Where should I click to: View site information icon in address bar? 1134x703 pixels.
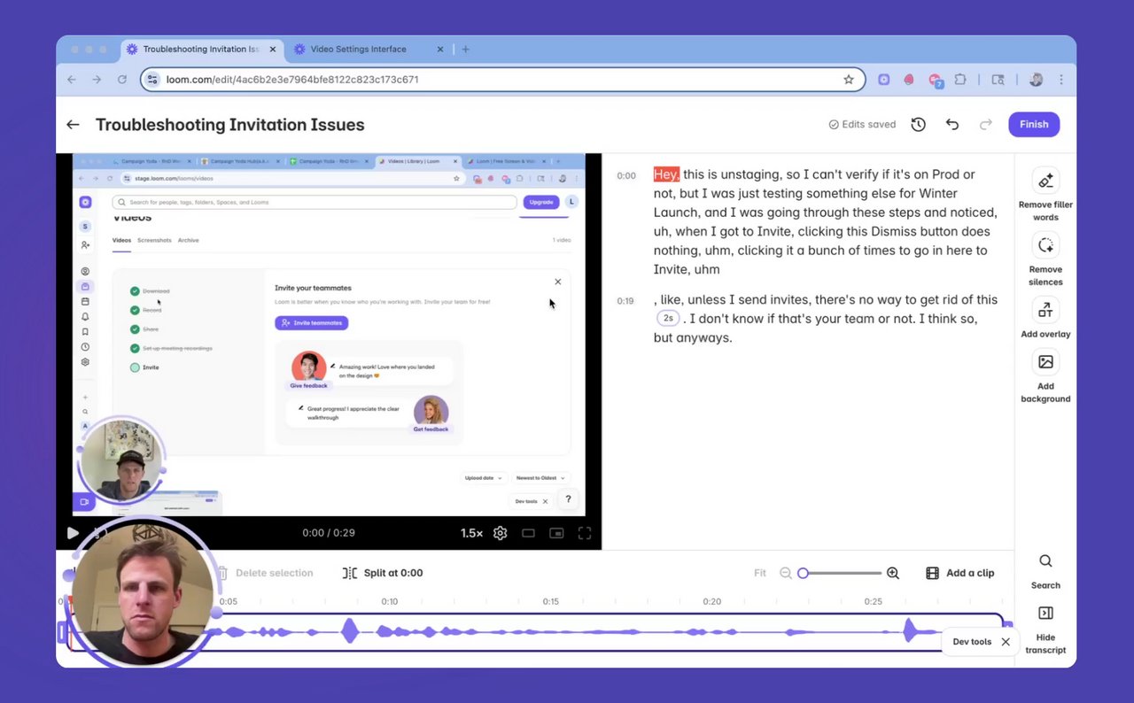[x=152, y=80]
